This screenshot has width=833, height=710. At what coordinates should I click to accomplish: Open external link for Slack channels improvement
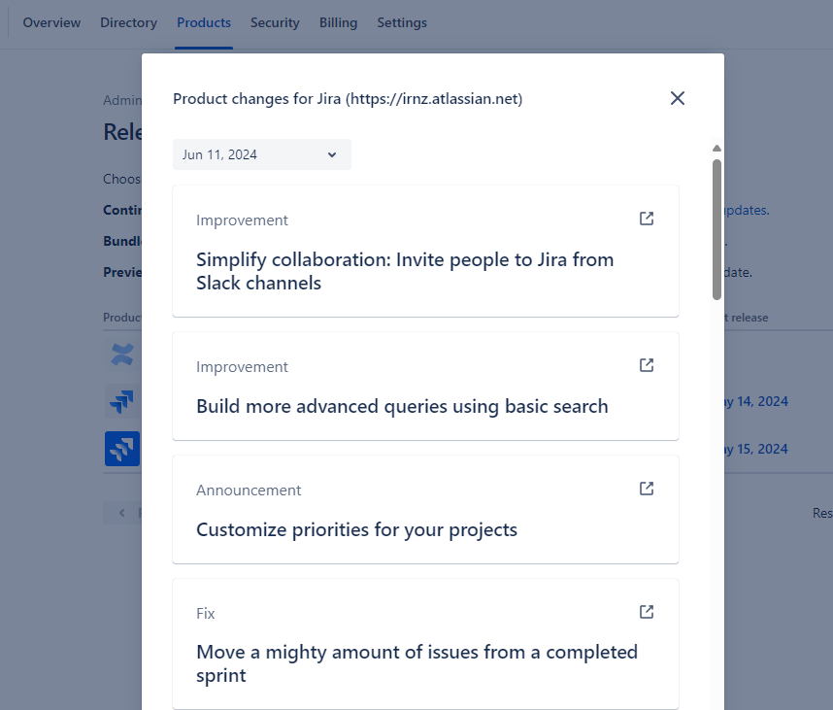pos(647,219)
